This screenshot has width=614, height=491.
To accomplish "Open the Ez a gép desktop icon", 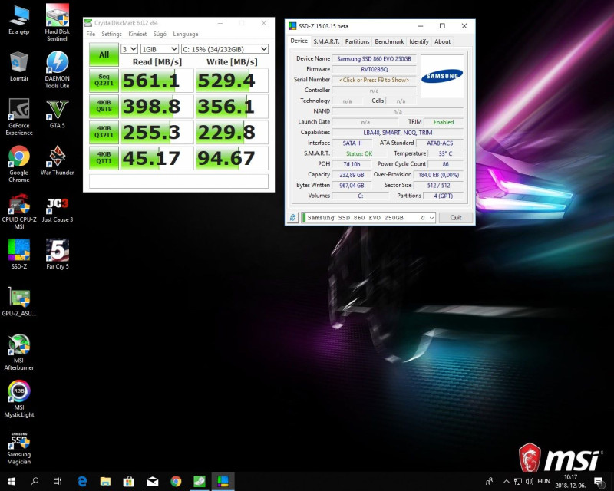I will tap(18, 21).
